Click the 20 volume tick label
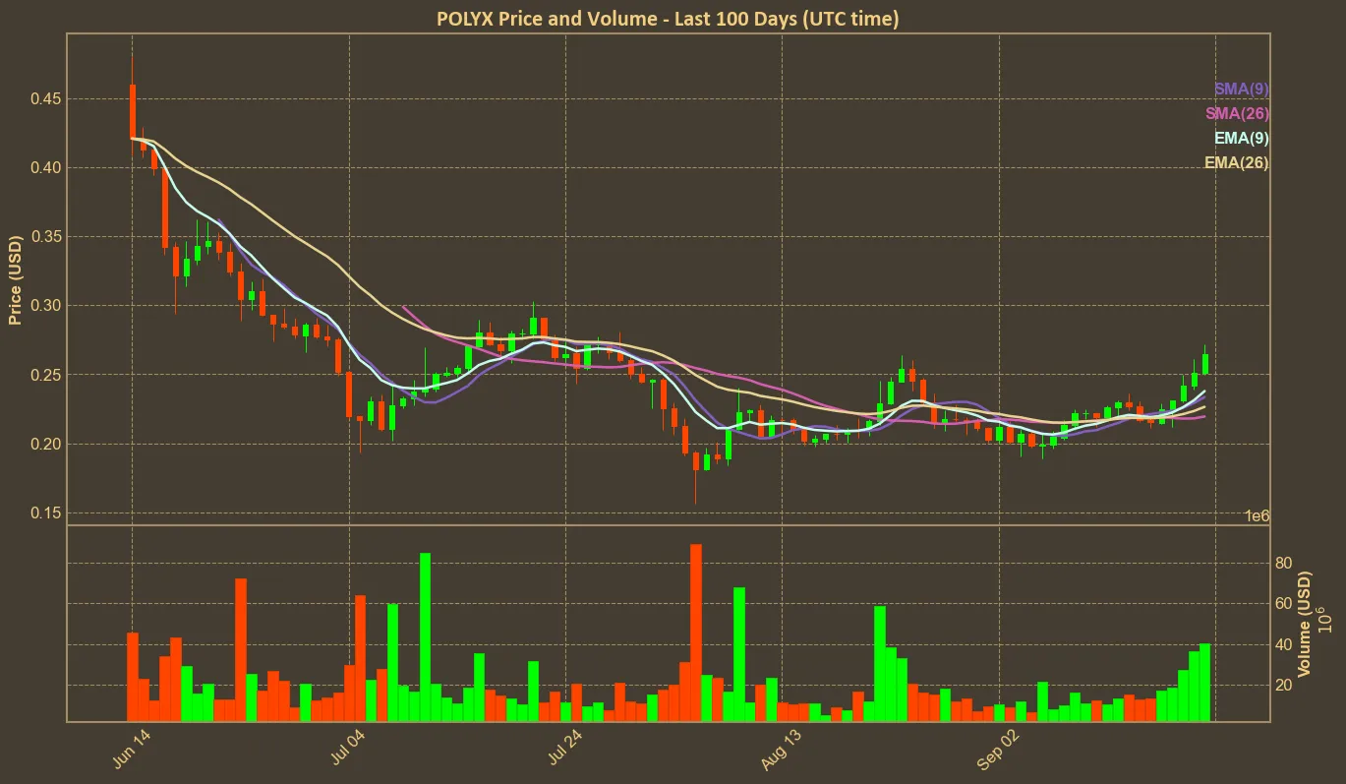The width and height of the screenshot is (1346, 784). [x=1283, y=685]
